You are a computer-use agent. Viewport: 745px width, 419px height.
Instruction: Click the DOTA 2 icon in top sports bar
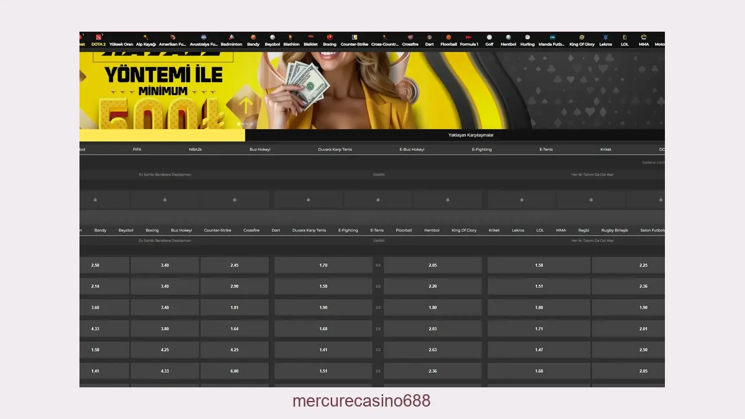coord(98,38)
